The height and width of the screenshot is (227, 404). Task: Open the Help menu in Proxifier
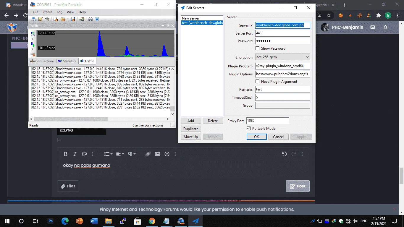[82, 12]
